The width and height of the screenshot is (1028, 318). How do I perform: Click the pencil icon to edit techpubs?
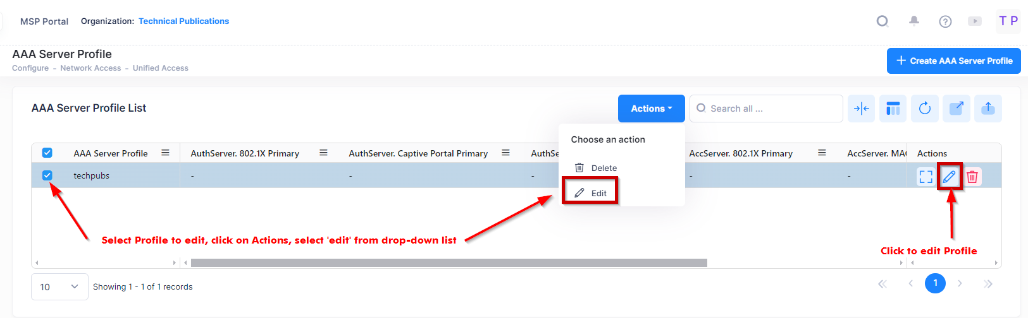coord(949,177)
